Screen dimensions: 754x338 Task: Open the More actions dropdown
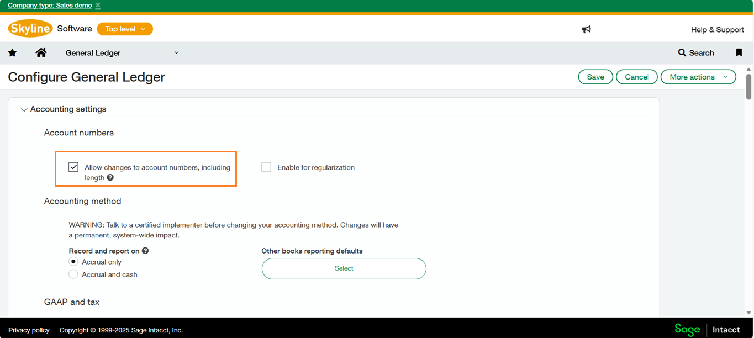(x=698, y=77)
